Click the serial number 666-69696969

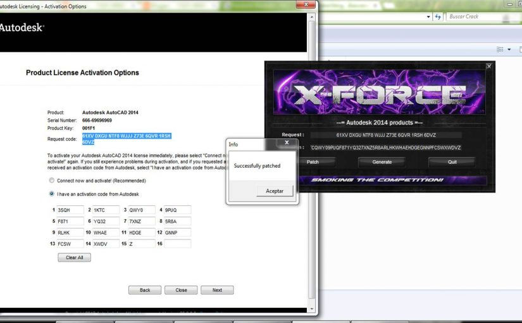[x=97, y=120]
